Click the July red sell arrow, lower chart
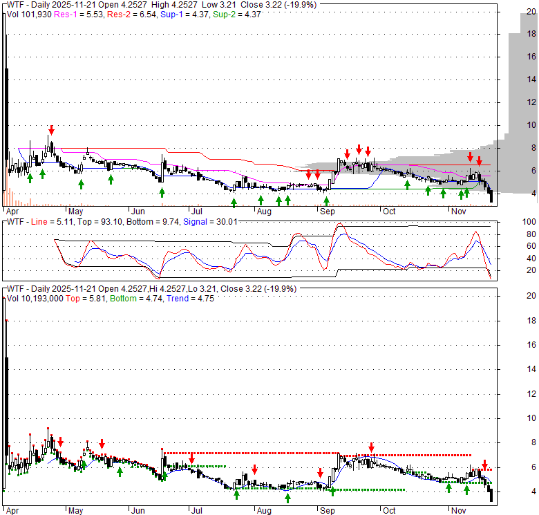 click(x=192, y=458)
